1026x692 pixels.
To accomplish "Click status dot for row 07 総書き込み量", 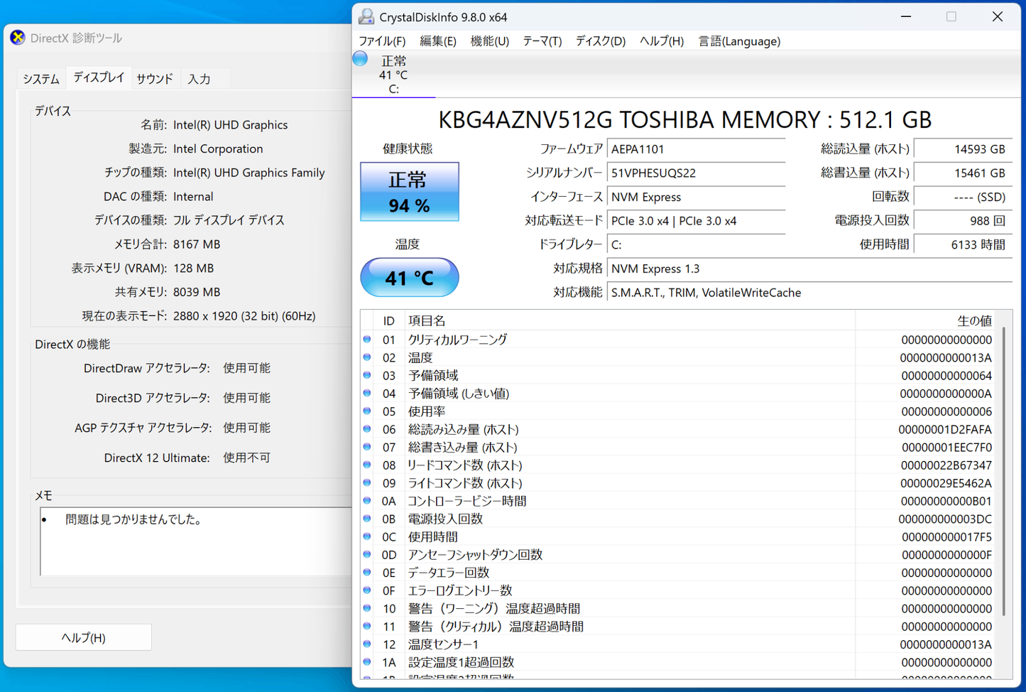I will click(367, 446).
